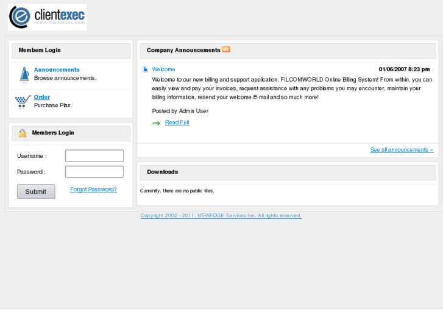Click the 'Username :' label
This screenshot has height=332, width=443.
[x=32, y=156]
